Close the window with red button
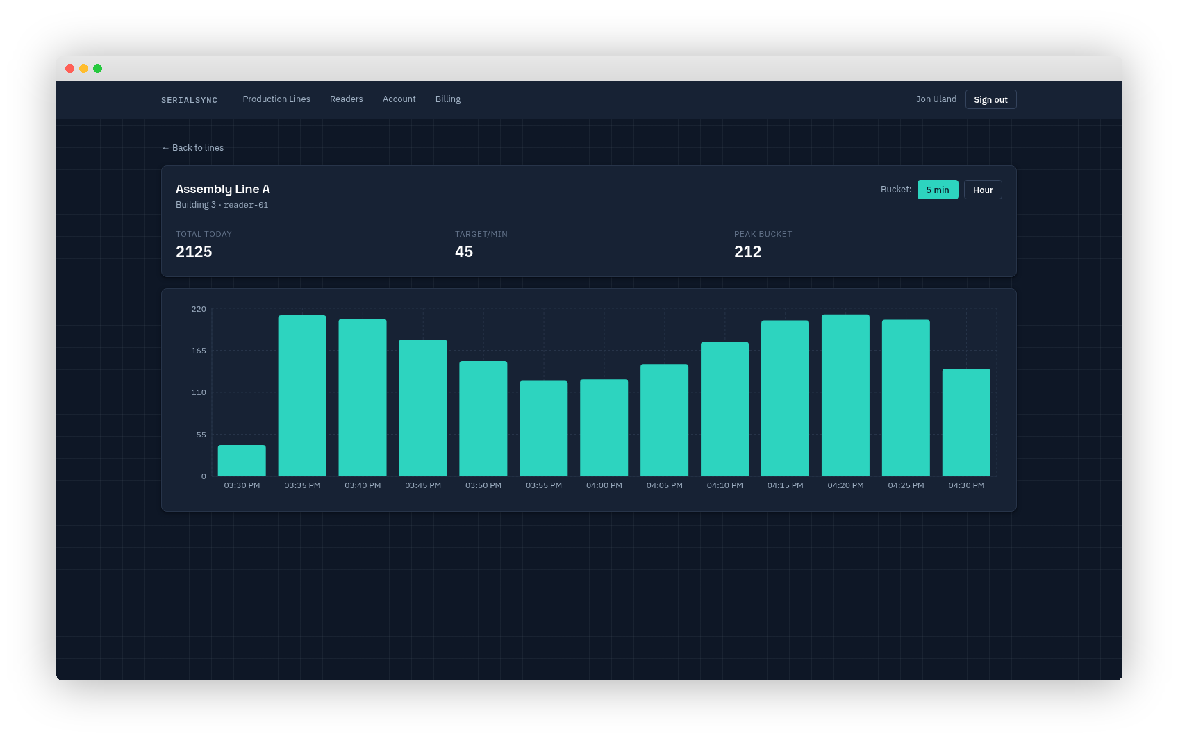The height and width of the screenshot is (736, 1178). pyautogui.click(x=69, y=68)
